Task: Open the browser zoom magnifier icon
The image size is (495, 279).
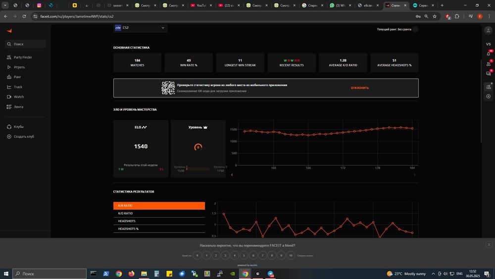Action: coord(426,16)
